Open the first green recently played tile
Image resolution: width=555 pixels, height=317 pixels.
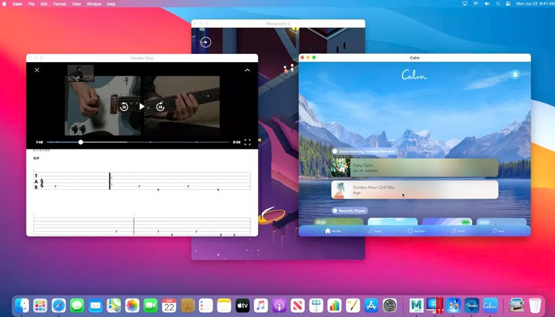(x=338, y=222)
